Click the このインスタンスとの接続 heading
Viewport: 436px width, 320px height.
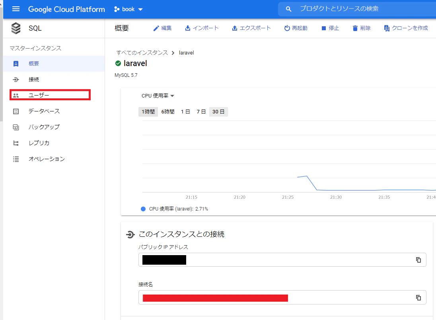(181, 234)
